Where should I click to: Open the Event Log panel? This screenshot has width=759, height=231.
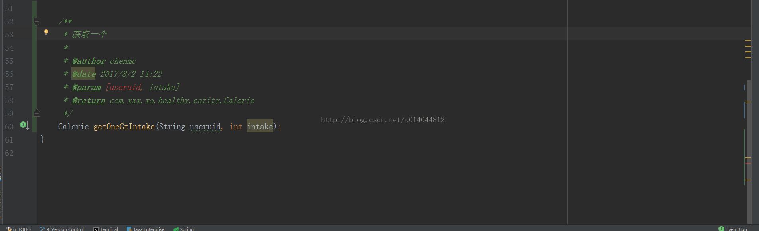(733, 229)
